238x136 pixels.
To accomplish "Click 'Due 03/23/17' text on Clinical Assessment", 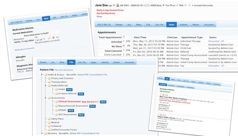I will tap(90, 102).
